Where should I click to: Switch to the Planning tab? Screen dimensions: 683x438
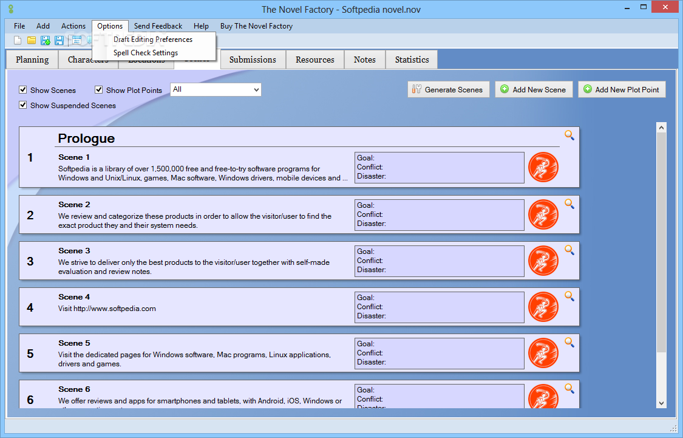pos(32,60)
